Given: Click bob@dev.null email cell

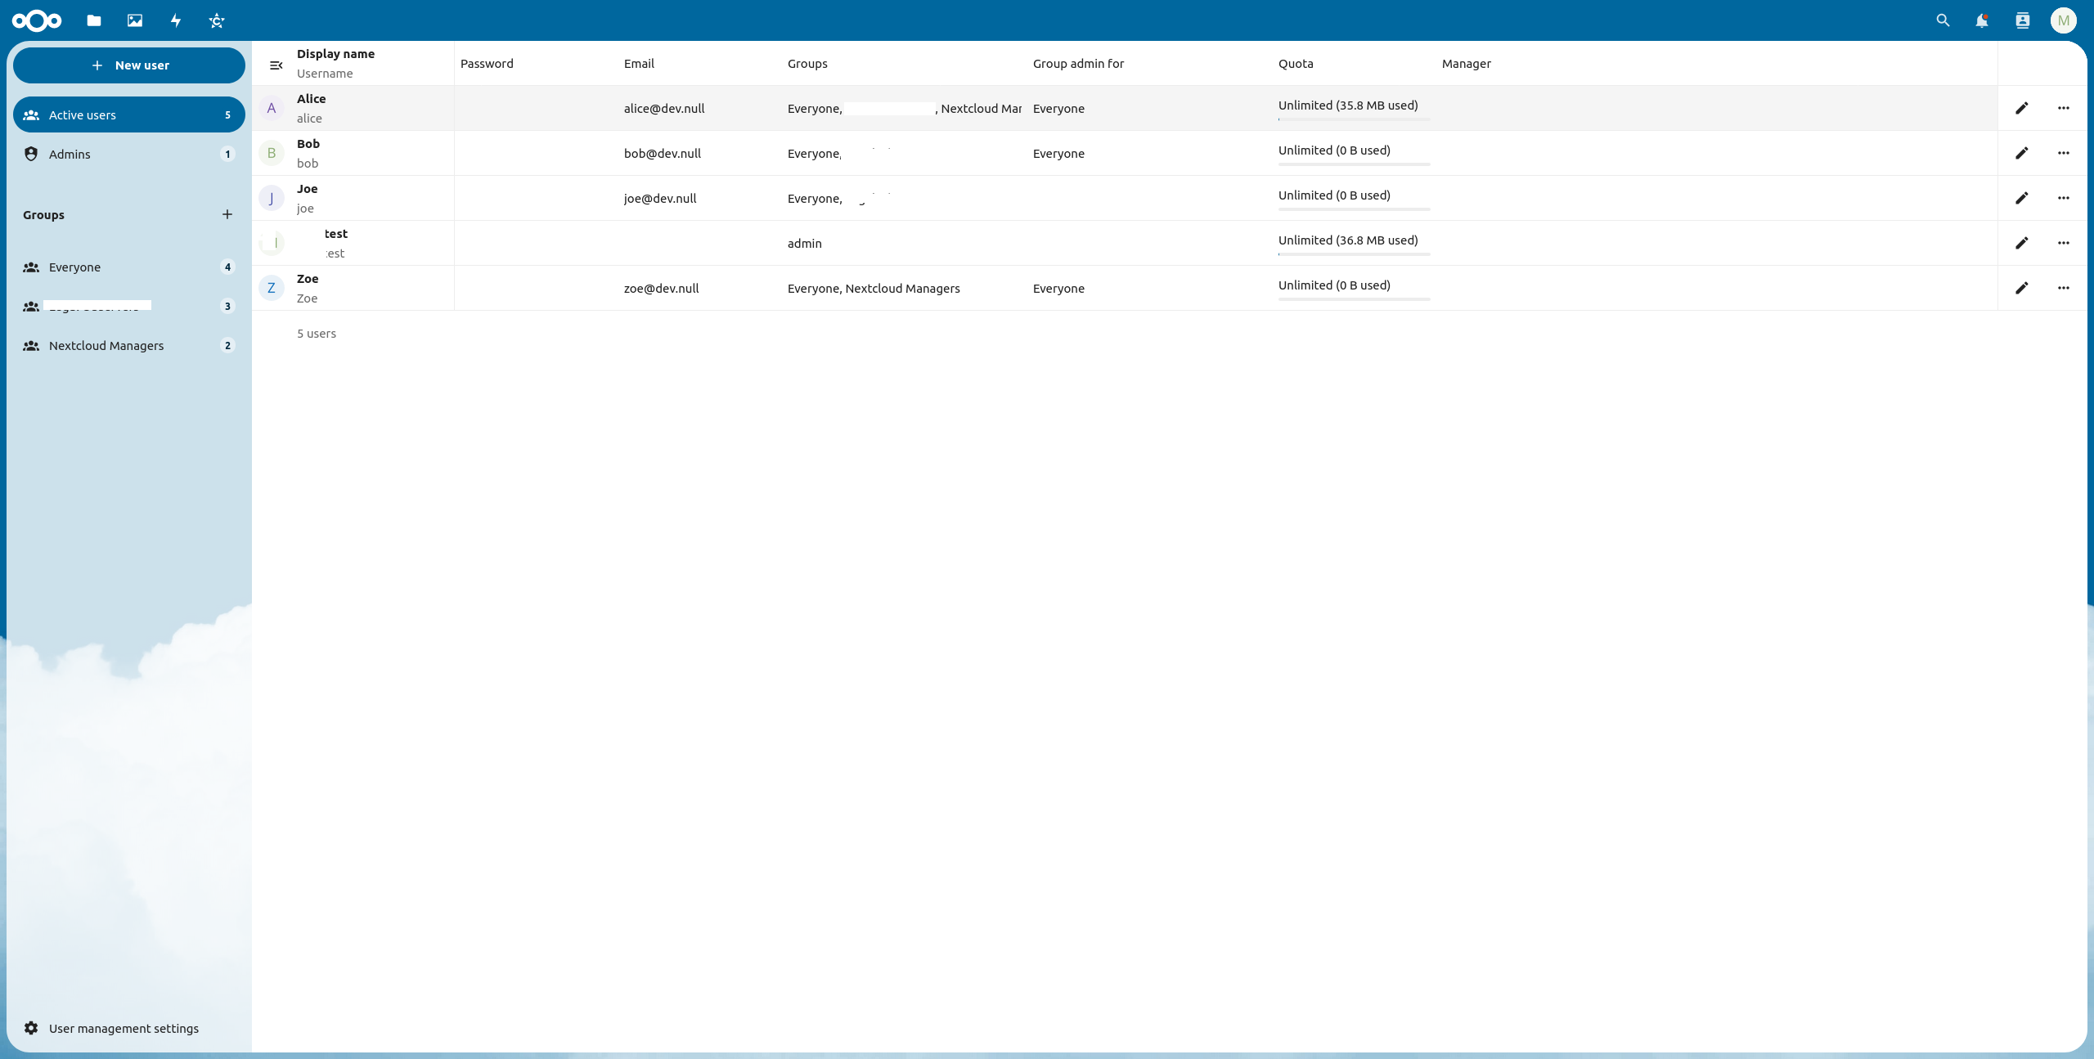Looking at the screenshot, I should coord(663,153).
